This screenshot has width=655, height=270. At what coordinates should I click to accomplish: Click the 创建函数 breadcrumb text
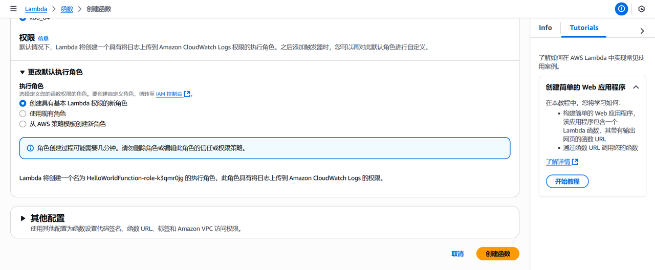99,9
